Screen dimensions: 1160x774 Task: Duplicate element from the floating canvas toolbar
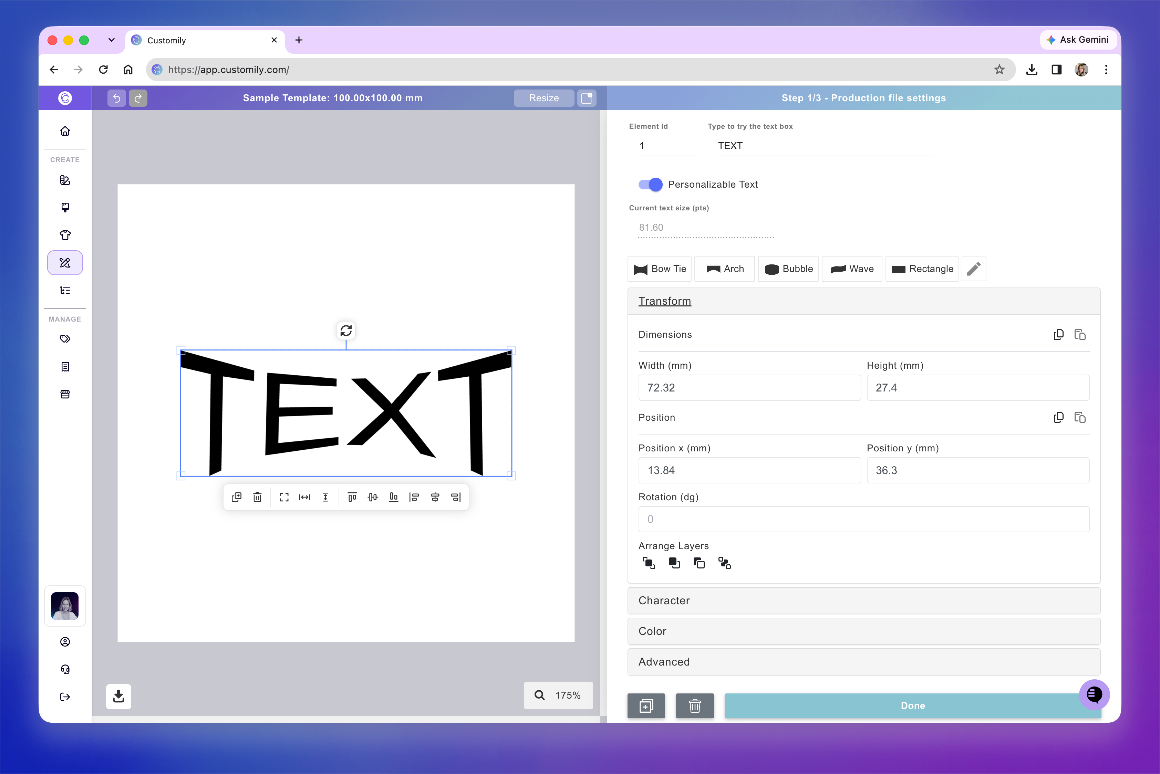(237, 497)
